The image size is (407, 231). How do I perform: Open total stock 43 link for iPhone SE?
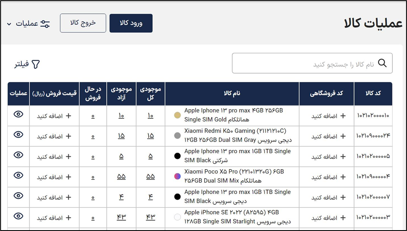click(151, 217)
